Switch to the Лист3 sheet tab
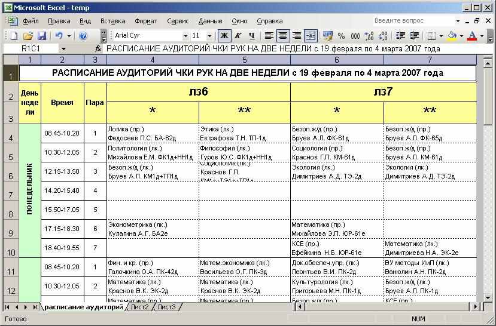This screenshot has height=326, width=496. coord(167,307)
